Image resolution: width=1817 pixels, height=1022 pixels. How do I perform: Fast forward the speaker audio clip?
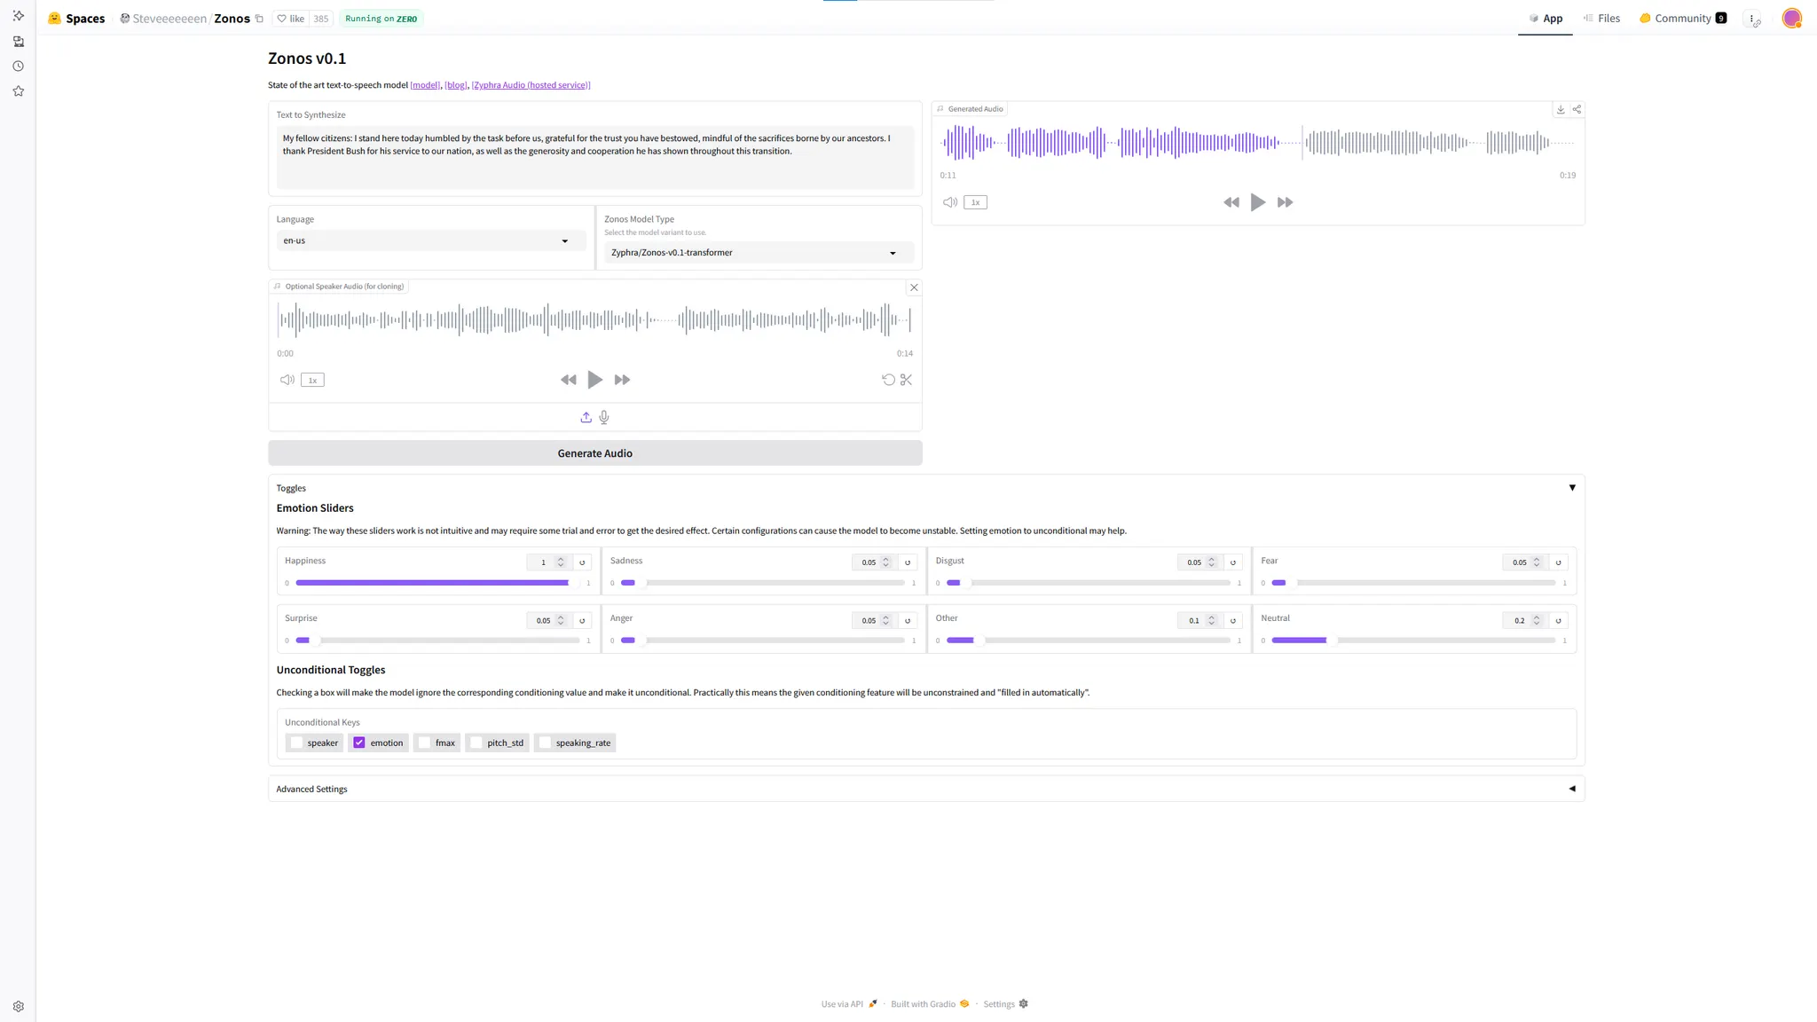pyautogui.click(x=622, y=380)
